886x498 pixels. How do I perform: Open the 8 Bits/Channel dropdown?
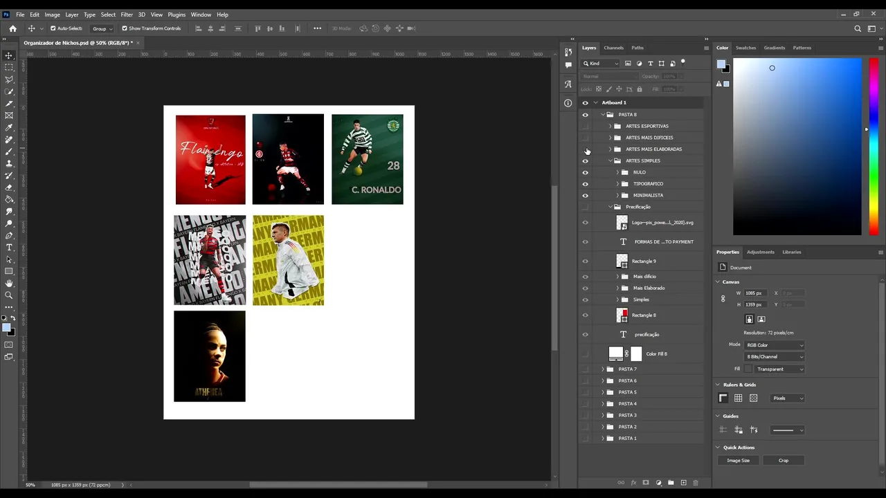click(775, 357)
